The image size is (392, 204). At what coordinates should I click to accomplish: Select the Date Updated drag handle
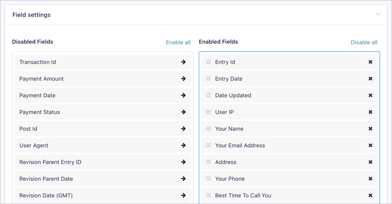(208, 95)
